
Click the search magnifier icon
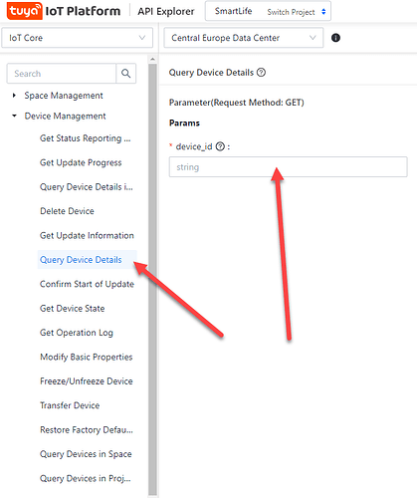click(x=125, y=74)
